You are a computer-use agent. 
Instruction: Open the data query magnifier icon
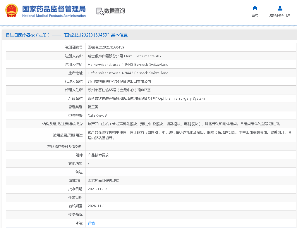pyautogui.click(x=100, y=11)
